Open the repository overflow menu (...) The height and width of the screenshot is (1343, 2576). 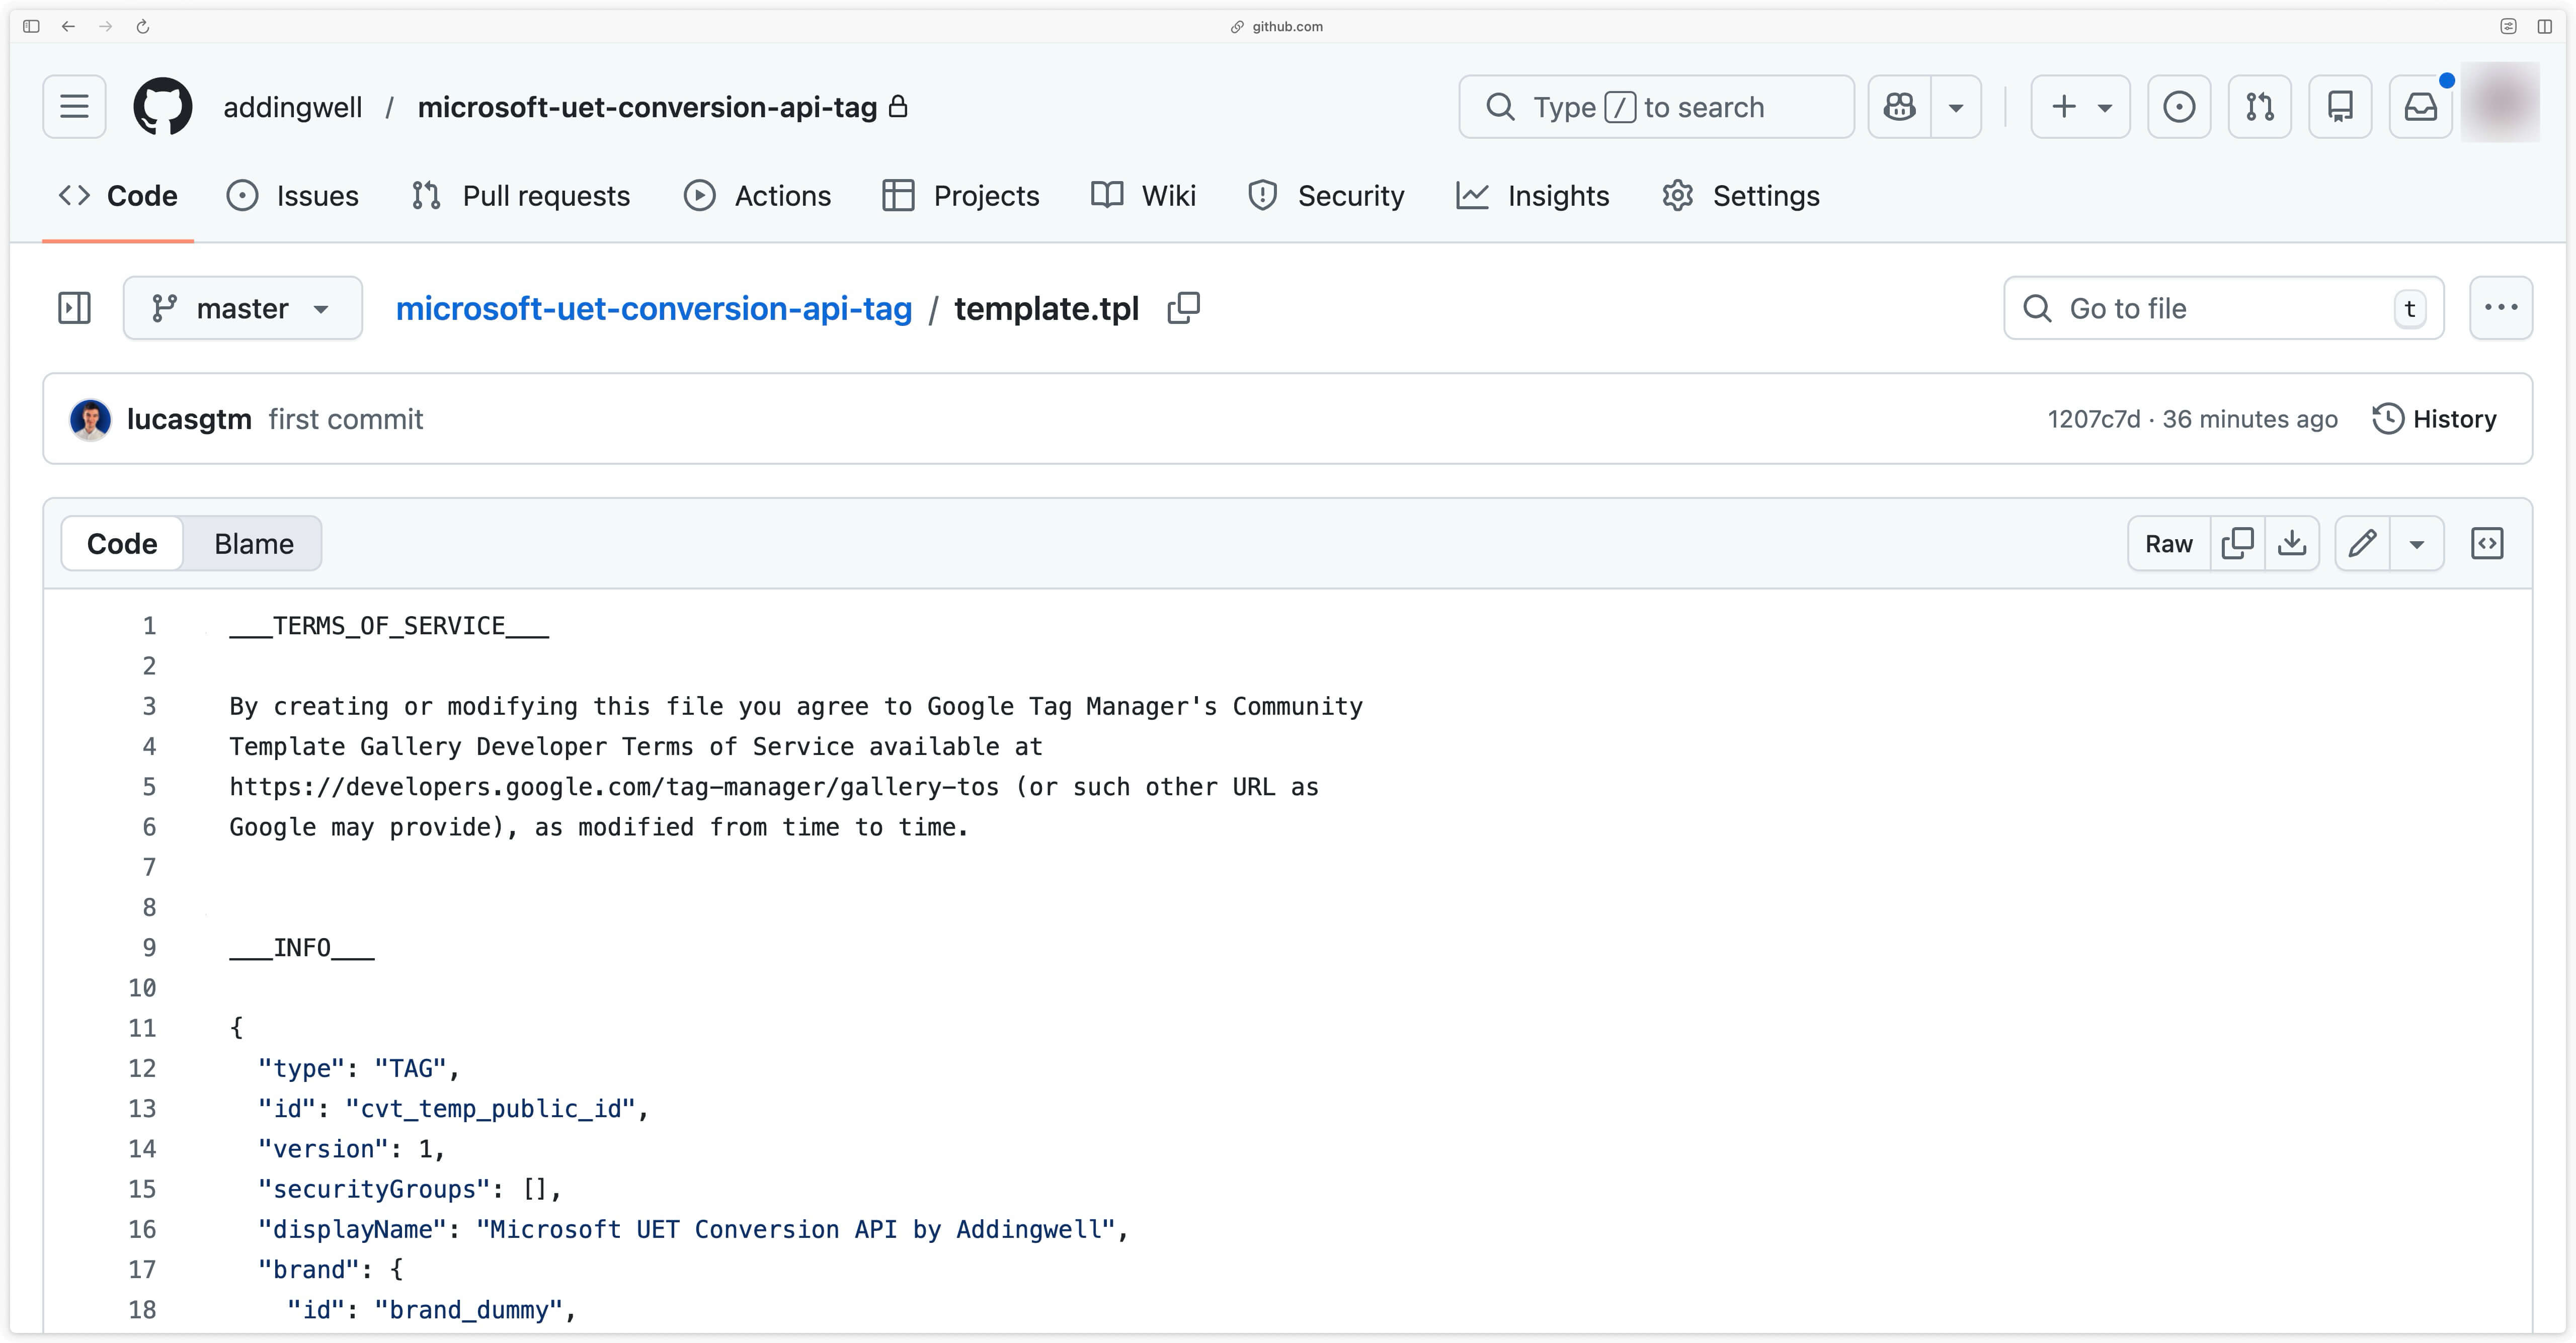(2501, 308)
